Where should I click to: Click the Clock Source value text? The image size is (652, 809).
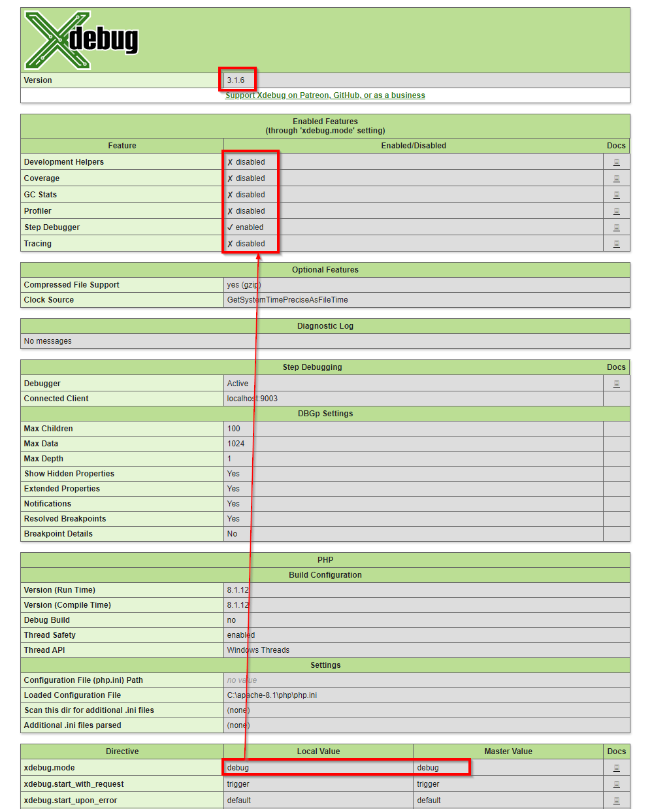click(287, 300)
